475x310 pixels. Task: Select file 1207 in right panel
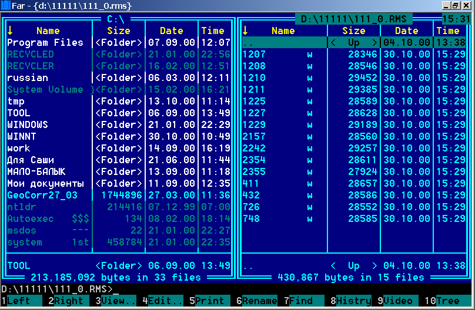tap(354, 55)
